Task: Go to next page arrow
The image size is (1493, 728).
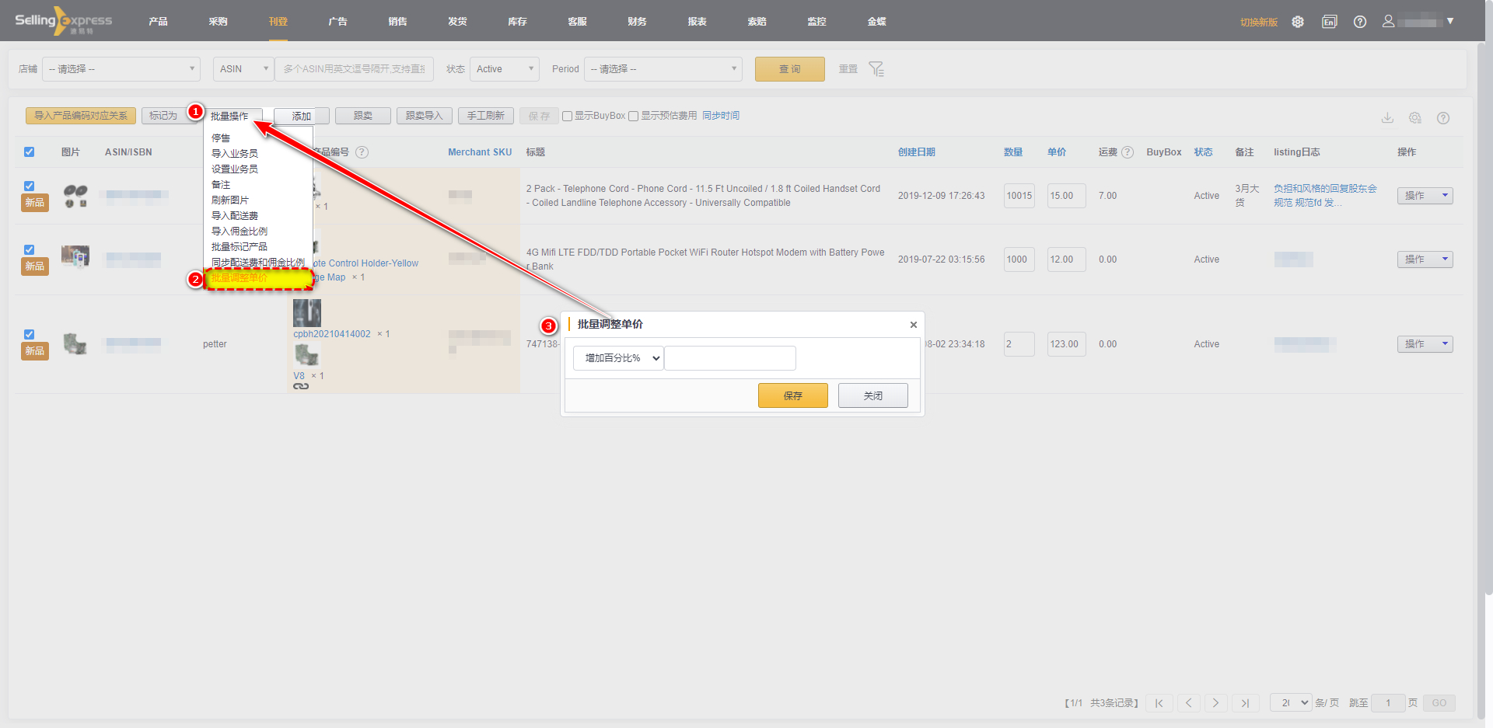Action: (x=1216, y=703)
